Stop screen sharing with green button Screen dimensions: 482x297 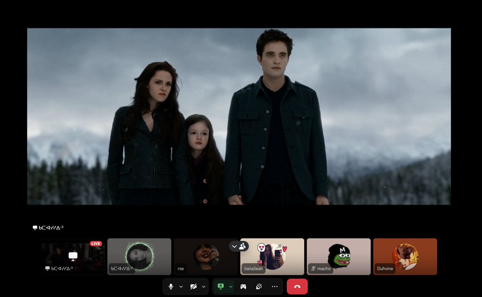pos(221,287)
